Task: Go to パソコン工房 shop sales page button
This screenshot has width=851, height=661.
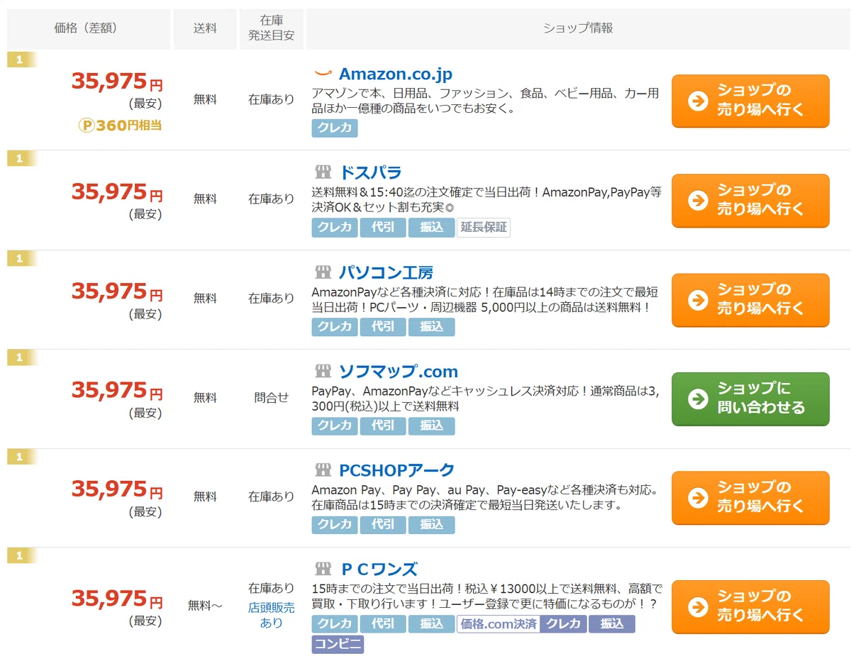Action: pos(750,300)
